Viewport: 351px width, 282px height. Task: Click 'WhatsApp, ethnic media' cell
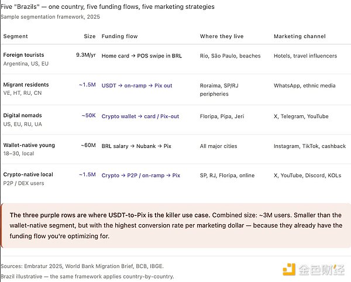[304, 85]
